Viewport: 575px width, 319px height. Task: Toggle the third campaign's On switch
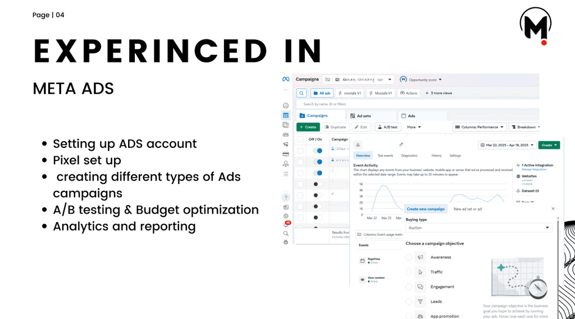click(318, 173)
